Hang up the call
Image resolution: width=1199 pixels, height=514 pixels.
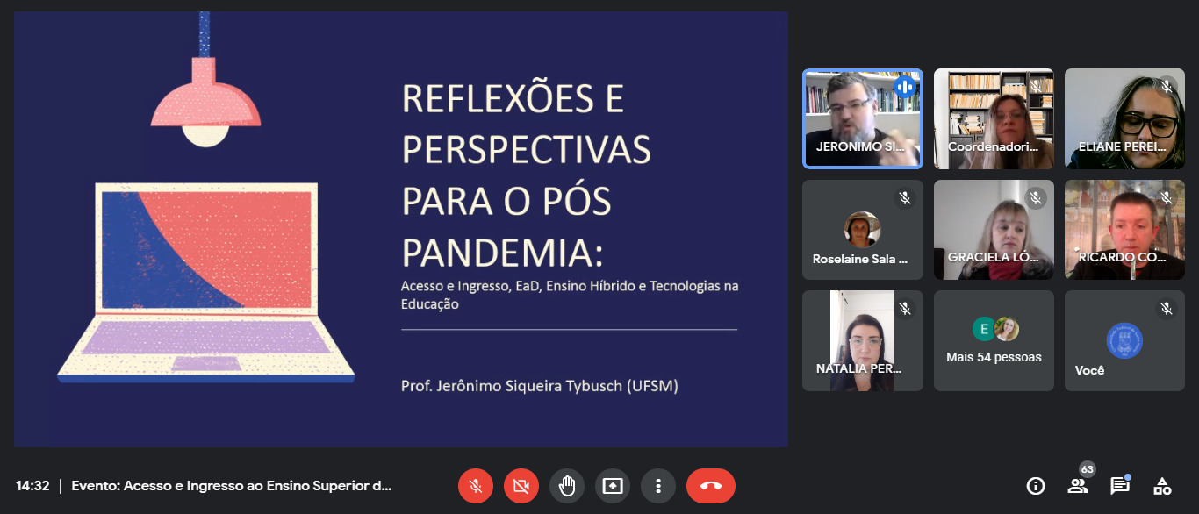click(x=711, y=485)
